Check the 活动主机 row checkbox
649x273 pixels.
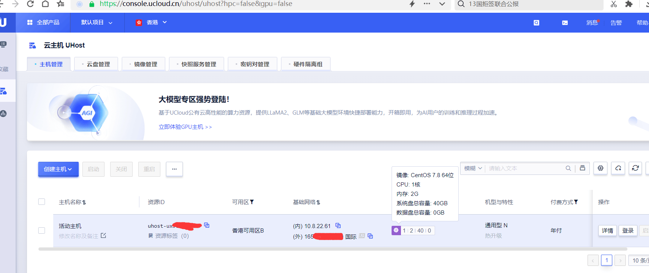point(42,231)
